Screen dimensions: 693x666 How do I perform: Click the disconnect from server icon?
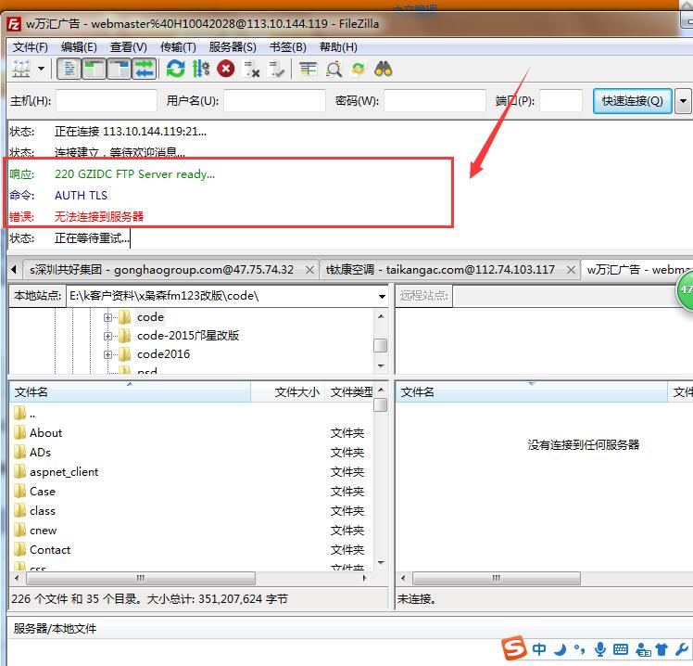click(251, 69)
